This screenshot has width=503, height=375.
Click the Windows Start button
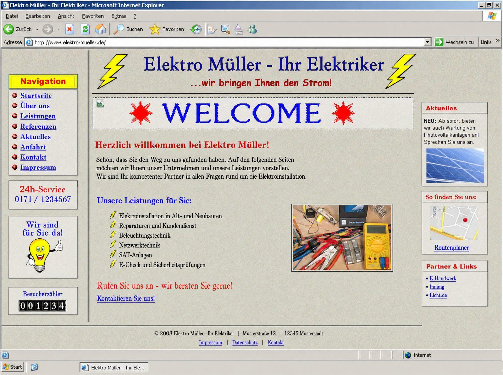click(x=13, y=367)
